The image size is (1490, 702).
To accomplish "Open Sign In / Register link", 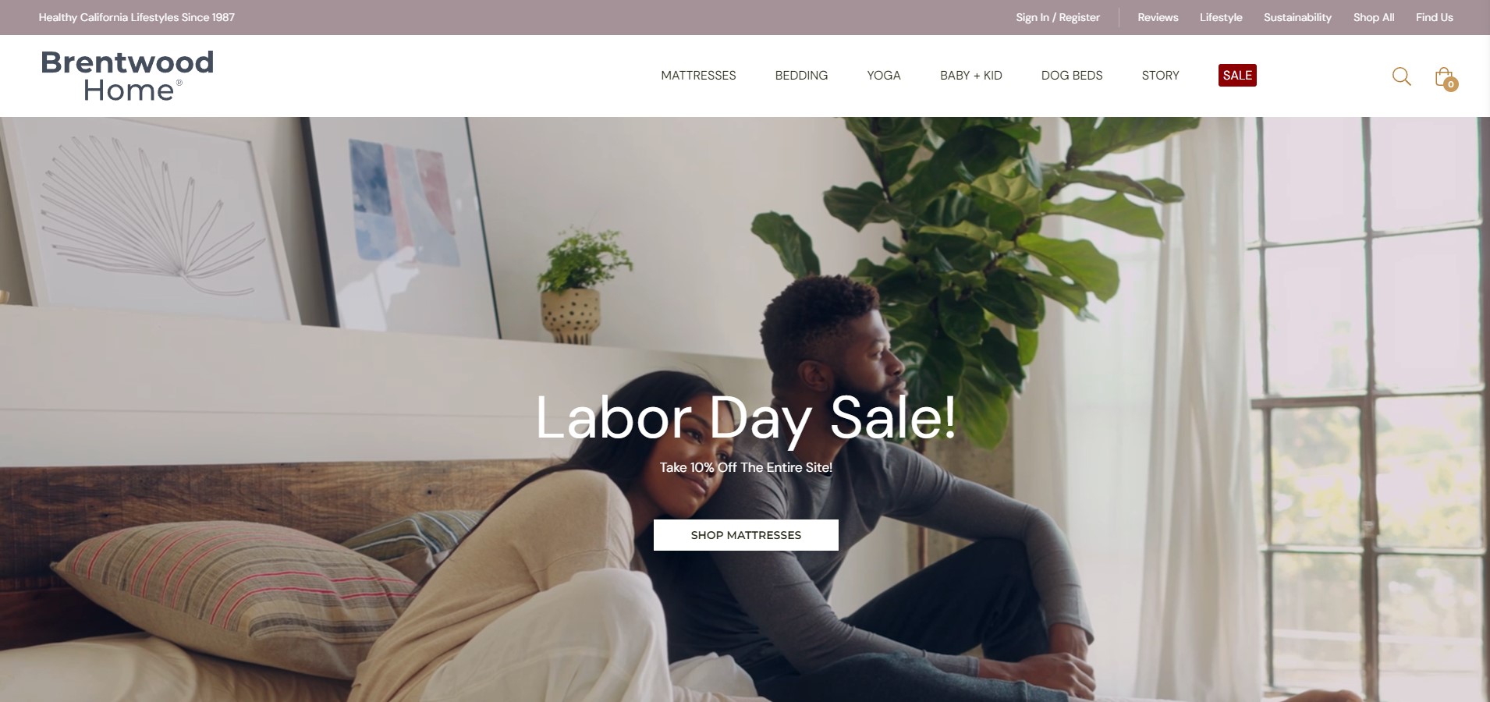I will (1058, 17).
